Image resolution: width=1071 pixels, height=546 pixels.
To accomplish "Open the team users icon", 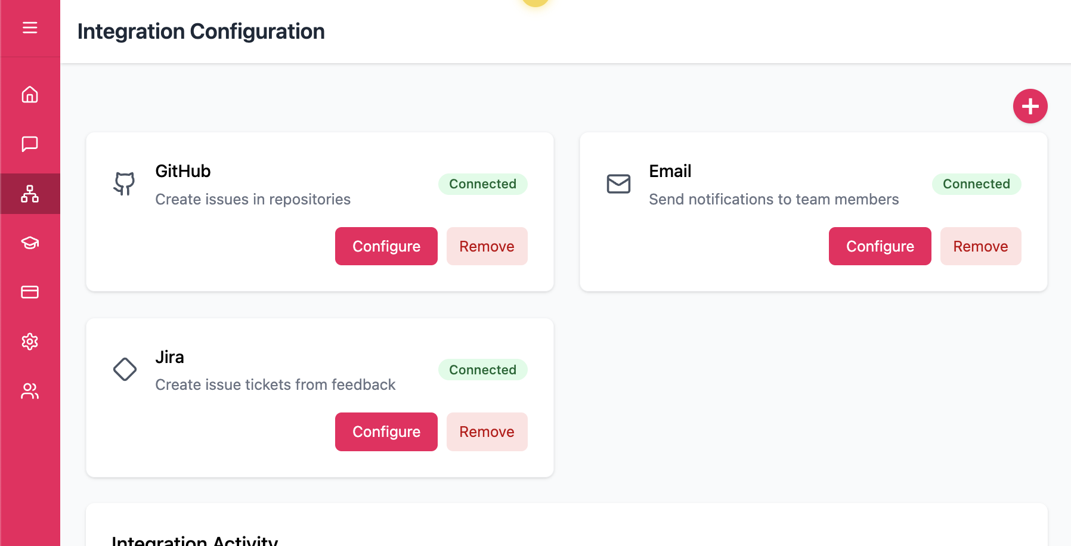I will coord(30,391).
